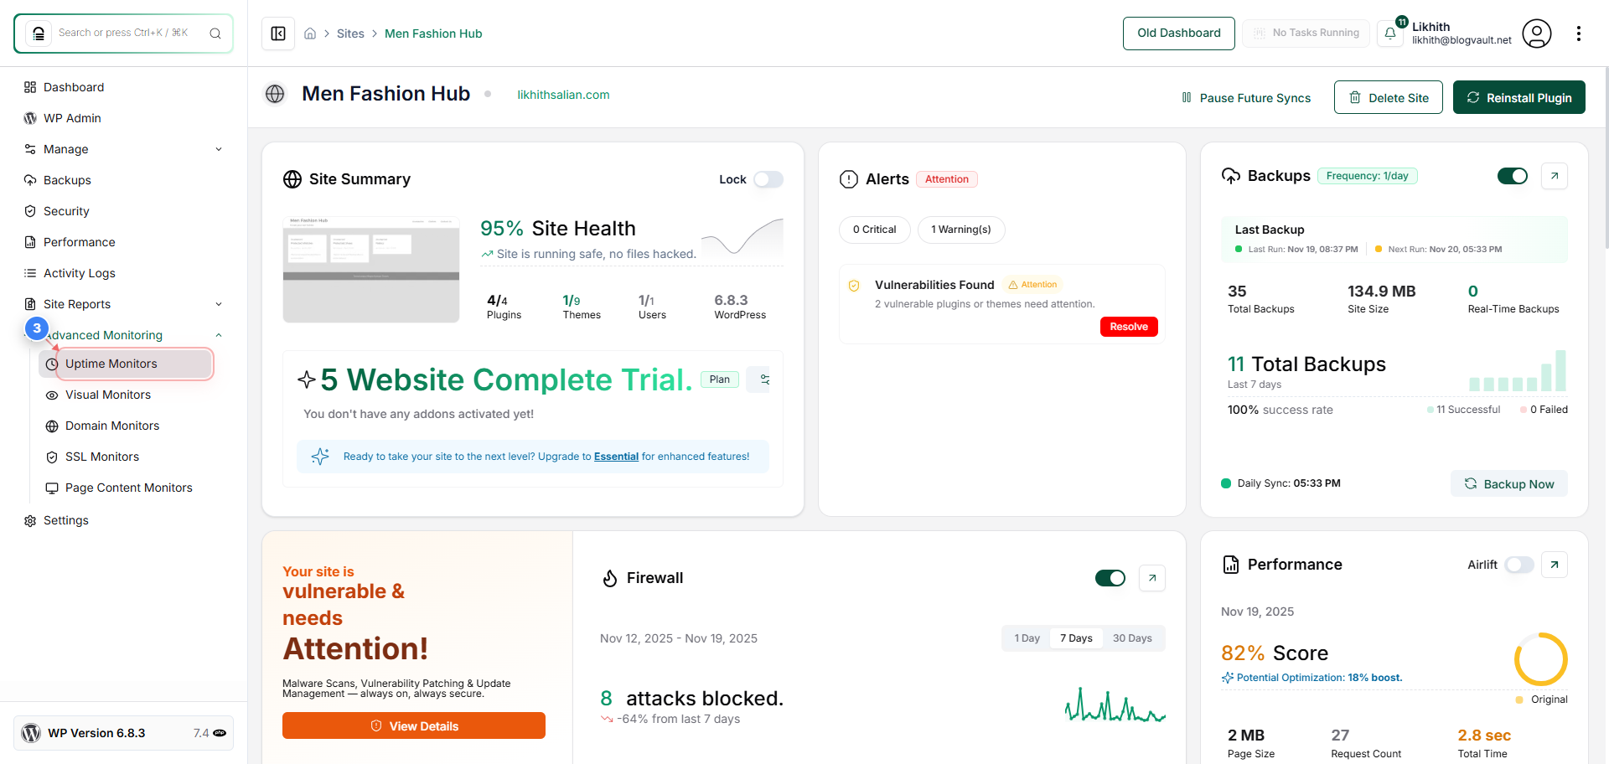The width and height of the screenshot is (1609, 764).
Task: Go to home via breadcrumb house icon
Action: pos(310,34)
